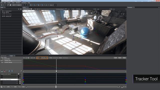Open the Create menu
The width and height of the screenshot is (160, 90).
[x=9, y=3]
